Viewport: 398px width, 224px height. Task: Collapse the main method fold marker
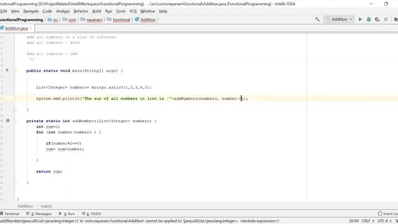15,70
